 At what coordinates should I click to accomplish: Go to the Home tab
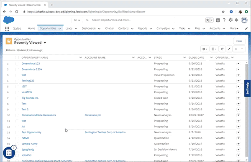pos(31,28)
